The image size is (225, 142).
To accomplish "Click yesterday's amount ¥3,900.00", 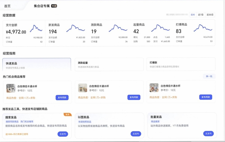I will [38, 38].
